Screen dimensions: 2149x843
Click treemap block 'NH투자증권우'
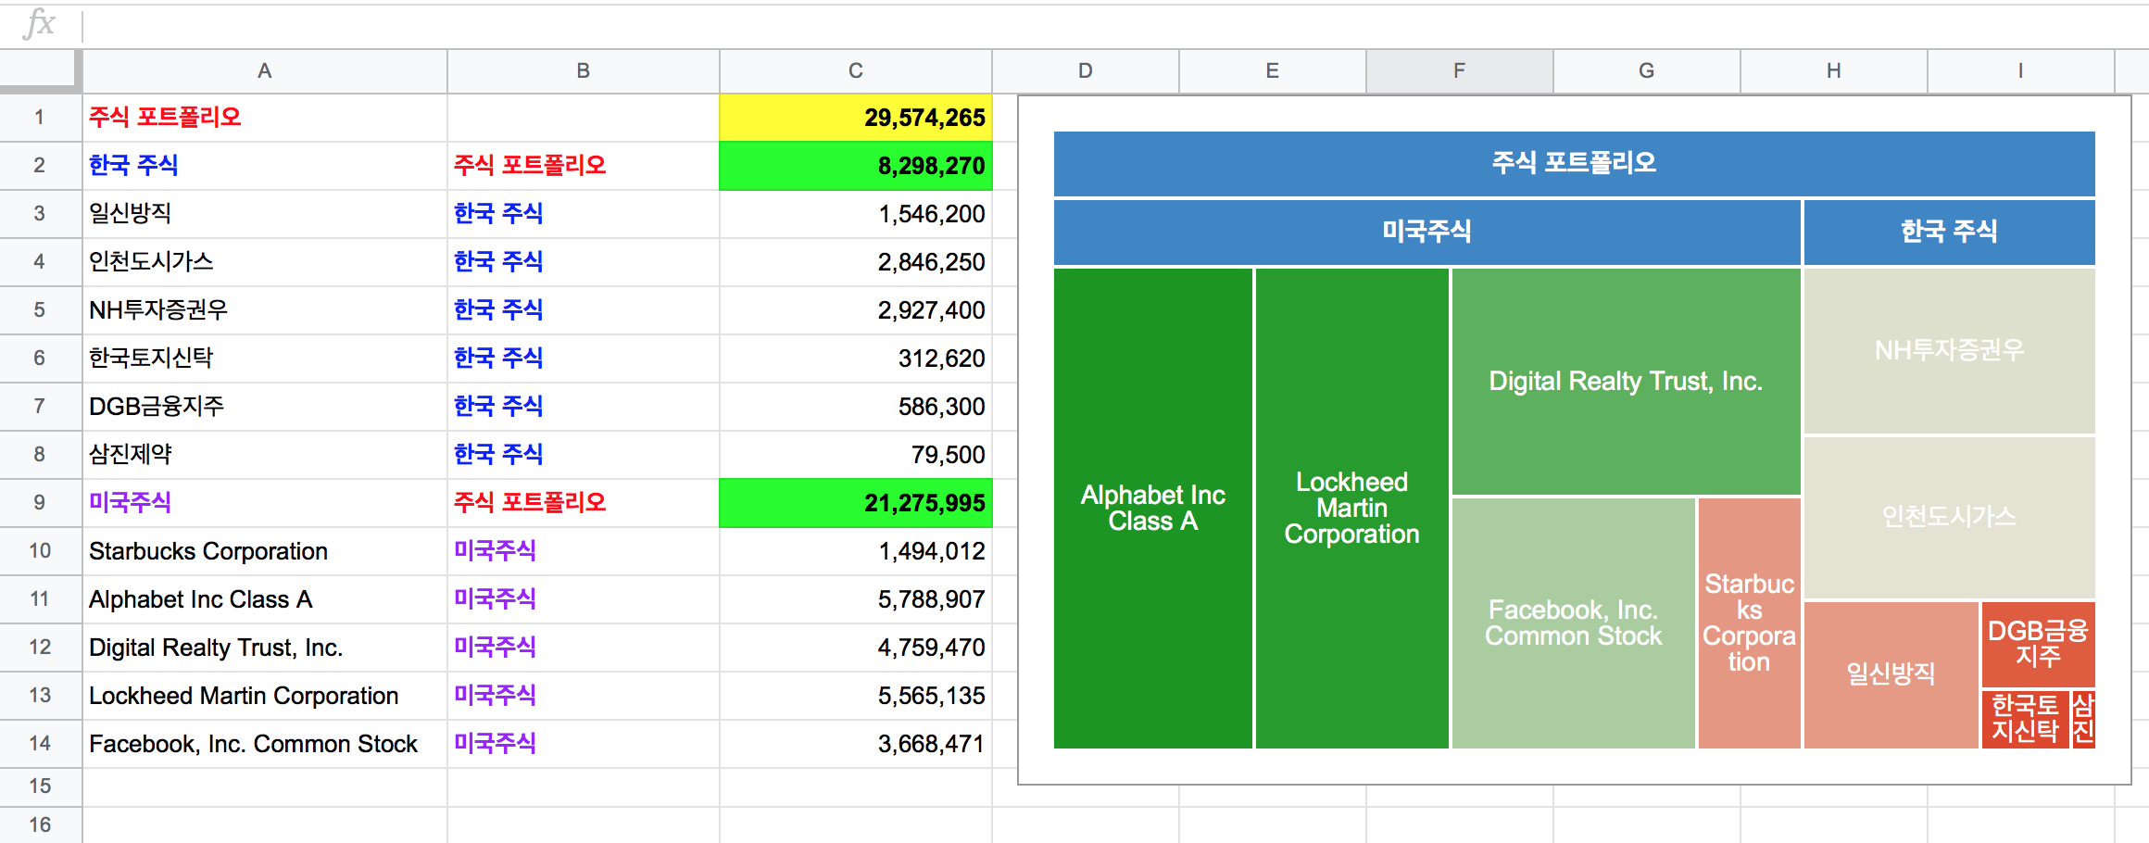1949,351
